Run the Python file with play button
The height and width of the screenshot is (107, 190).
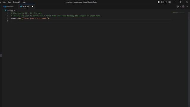click(x=178, y=7)
